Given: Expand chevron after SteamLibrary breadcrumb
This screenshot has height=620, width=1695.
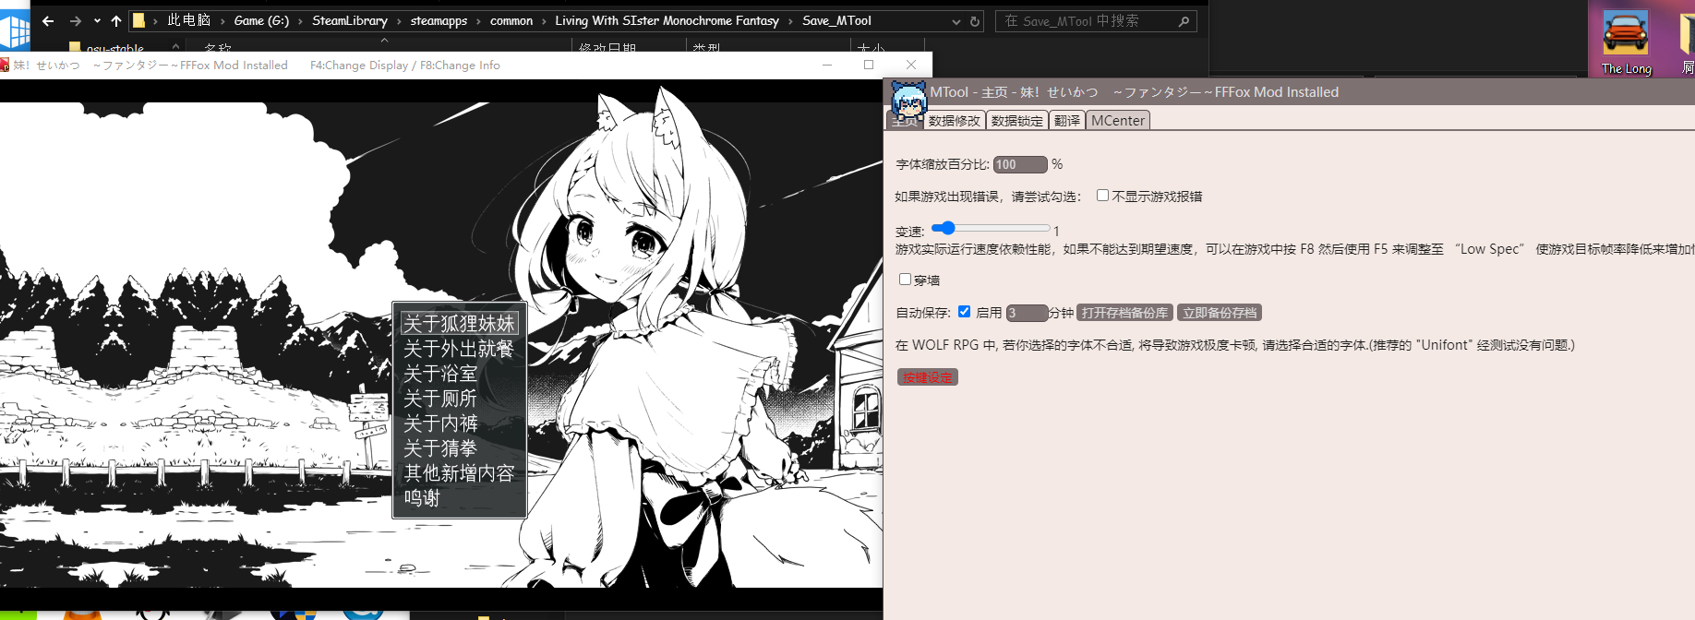Looking at the screenshot, I should [400, 20].
